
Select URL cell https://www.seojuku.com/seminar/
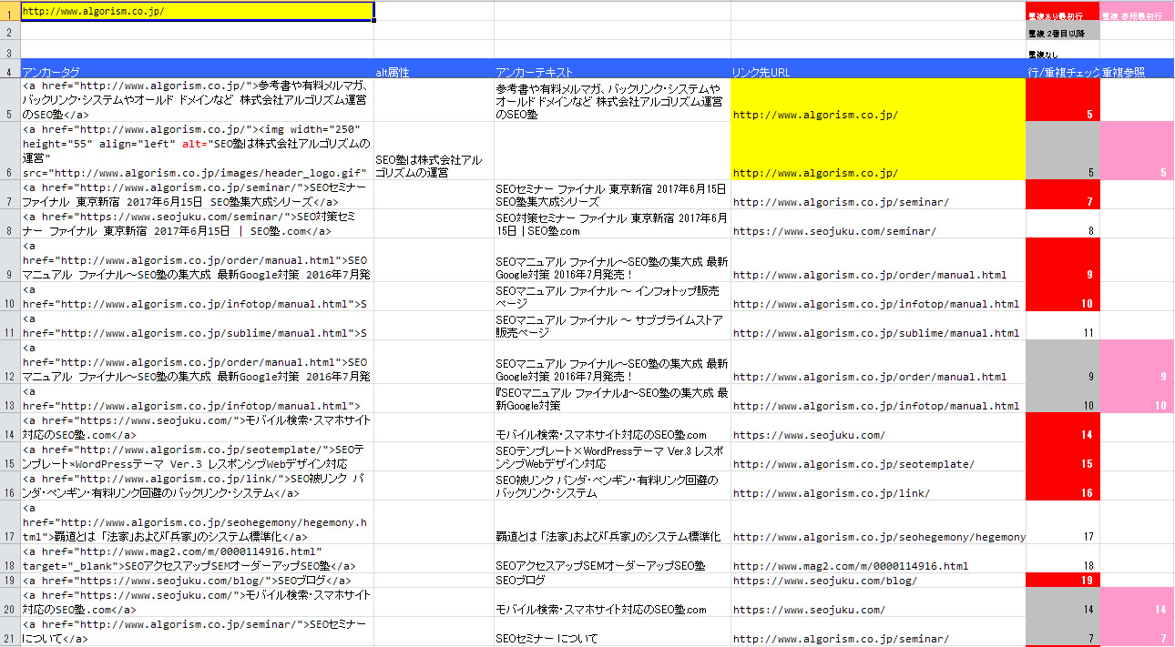pos(878,224)
